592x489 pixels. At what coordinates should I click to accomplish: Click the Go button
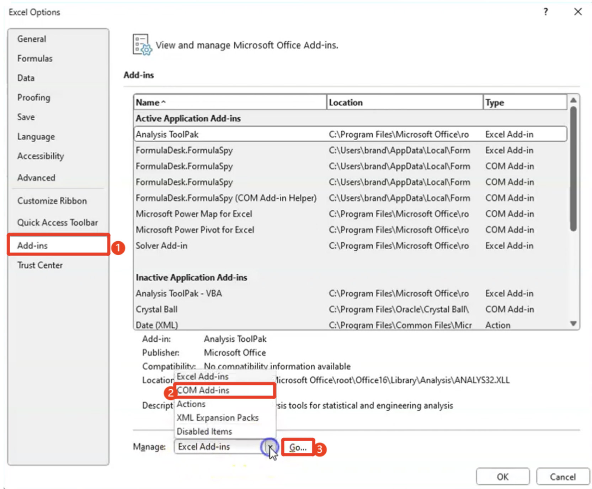(x=298, y=447)
